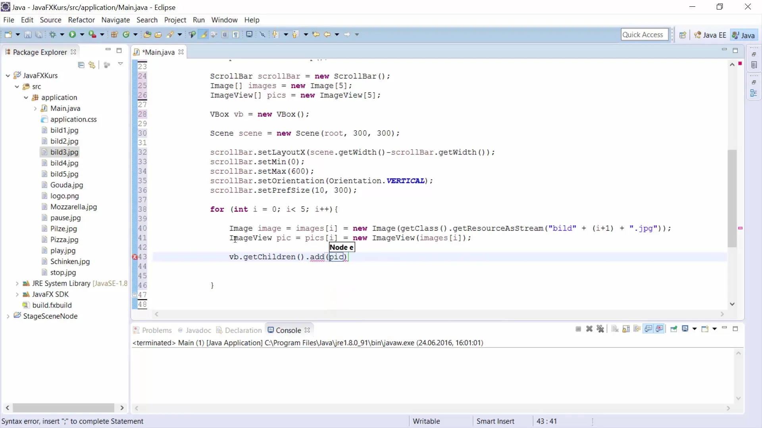Image resolution: width=762 pixels, height=428 pixels.
Task: Open the dropdown next to the New icon
Action: tap(18, 35)
